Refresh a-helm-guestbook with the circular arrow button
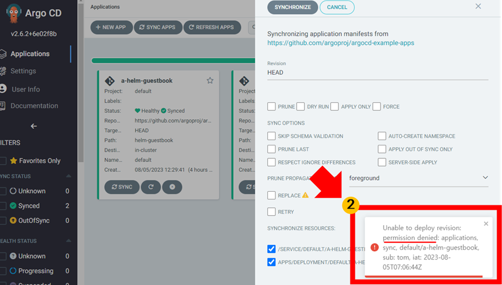This screenshot has height=285, width=502. pos(151,187)
